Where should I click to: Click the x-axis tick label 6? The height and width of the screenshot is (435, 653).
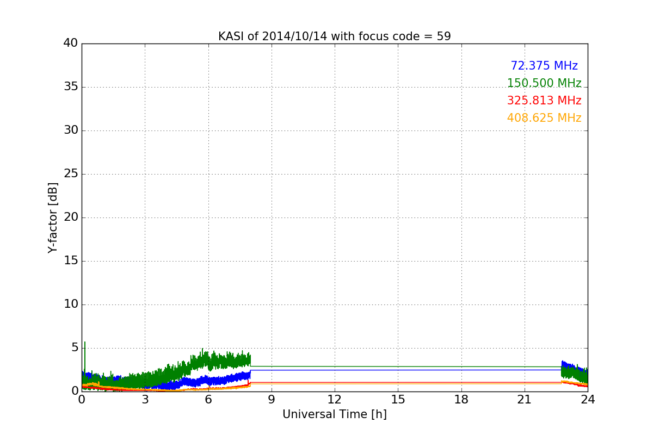(208, 399)
